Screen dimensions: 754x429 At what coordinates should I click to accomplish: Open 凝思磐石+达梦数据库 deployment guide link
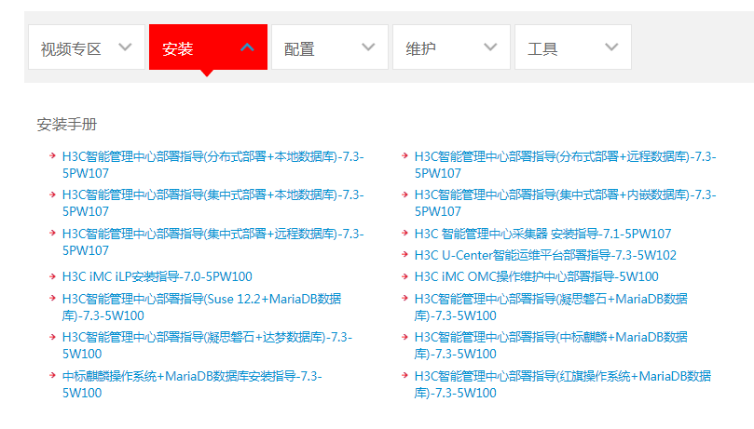click(x=207, y=345)
